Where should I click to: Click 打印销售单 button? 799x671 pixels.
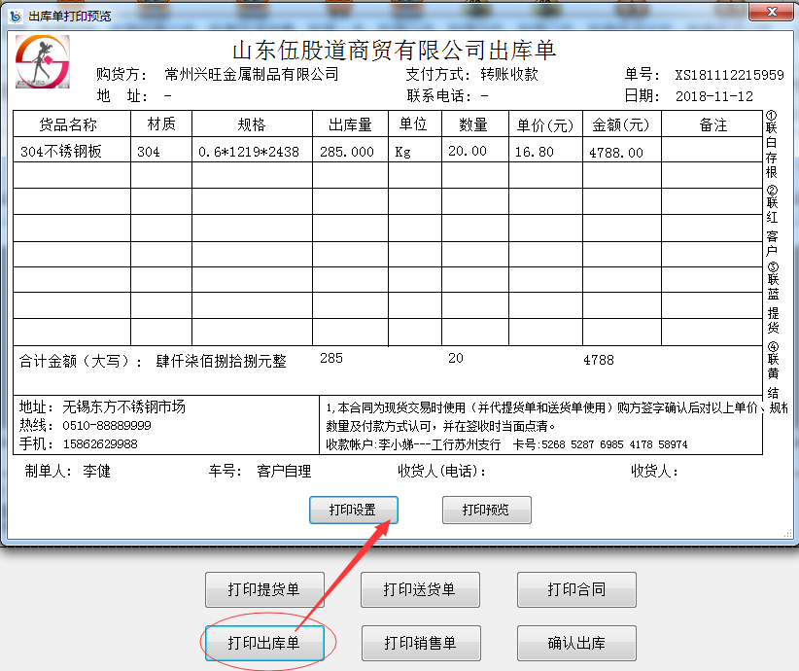click(421, 643)
